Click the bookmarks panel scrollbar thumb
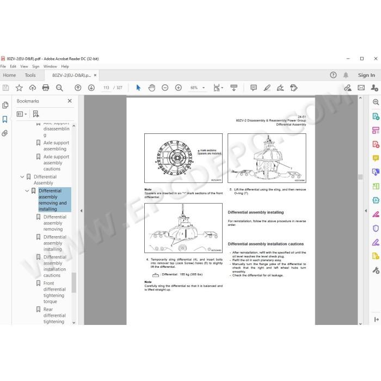 click(x=74, y=282)
